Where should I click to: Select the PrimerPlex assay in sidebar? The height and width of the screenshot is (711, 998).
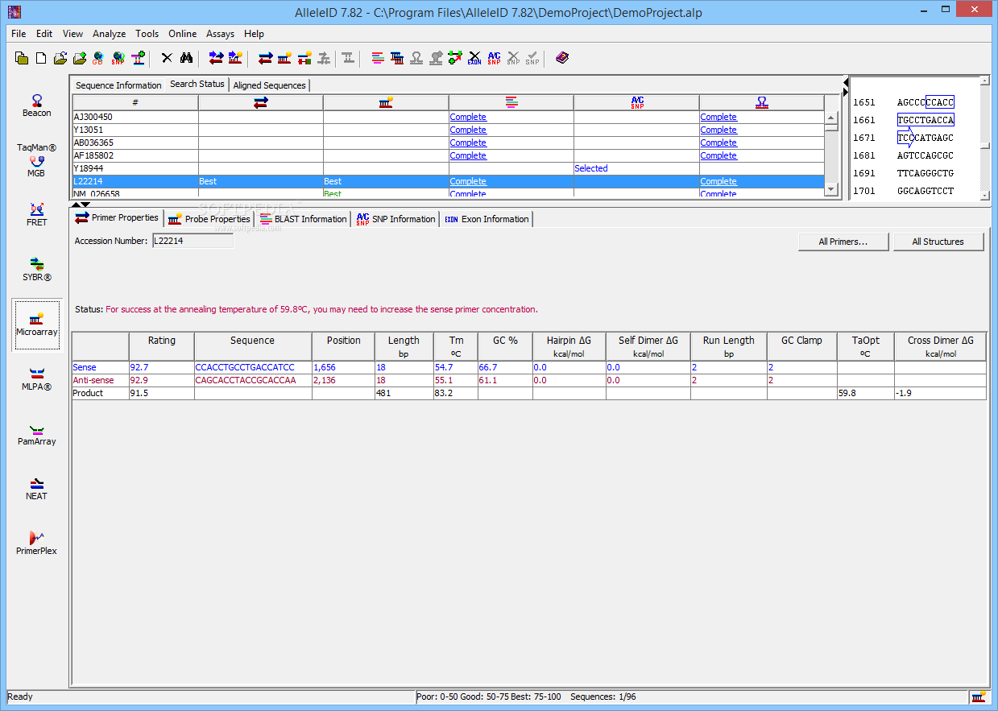click(36, 544)
